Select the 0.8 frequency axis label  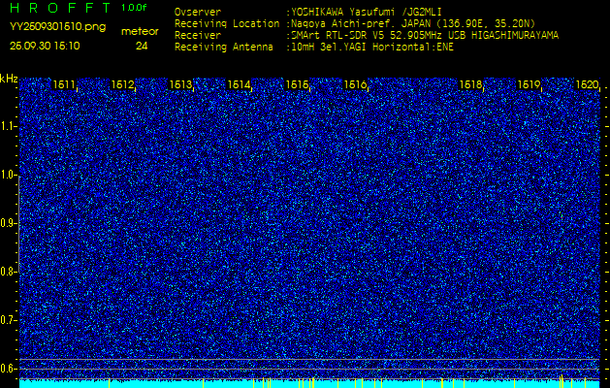point(9,272)
